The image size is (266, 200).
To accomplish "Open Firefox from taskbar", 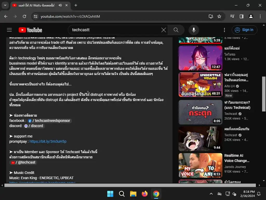I will point(144,194).
